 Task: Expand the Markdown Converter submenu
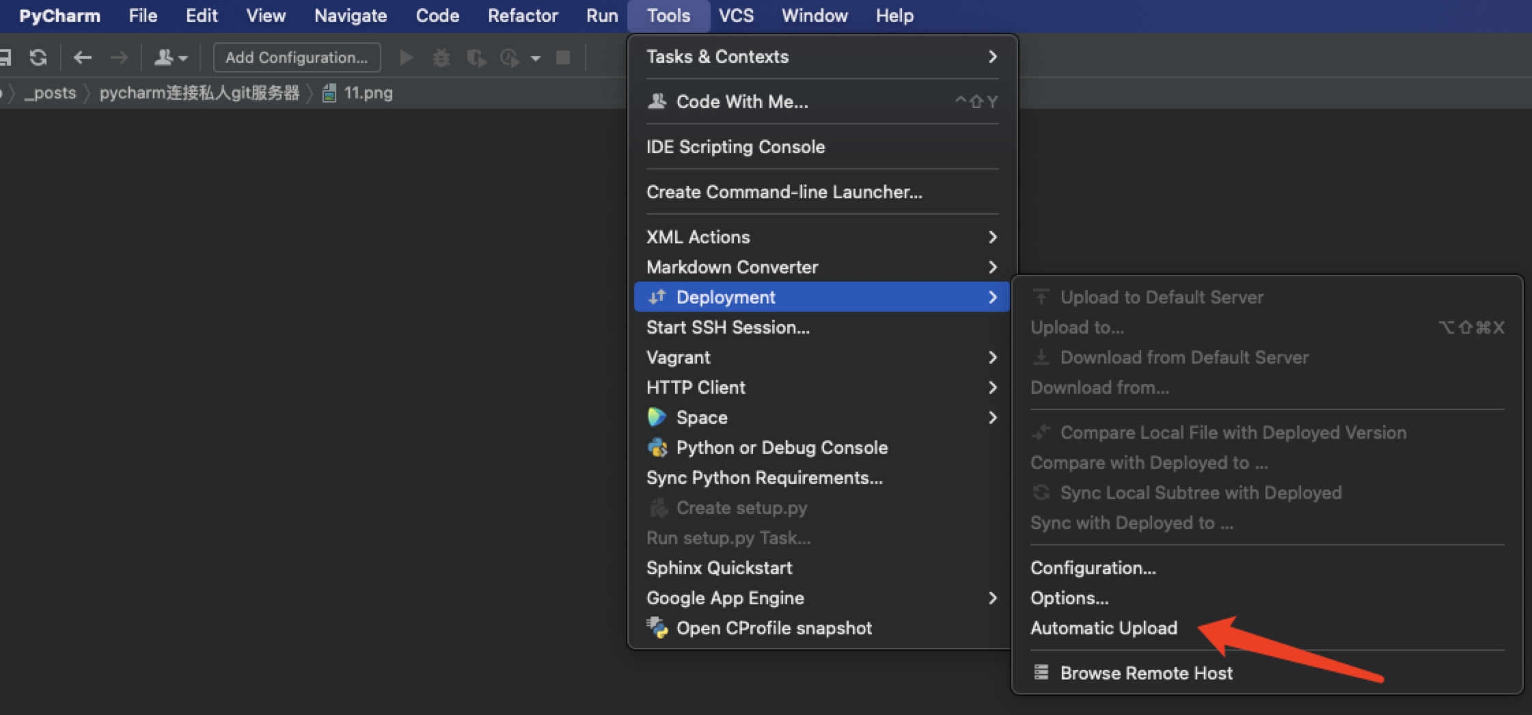[x=822, y=267]
